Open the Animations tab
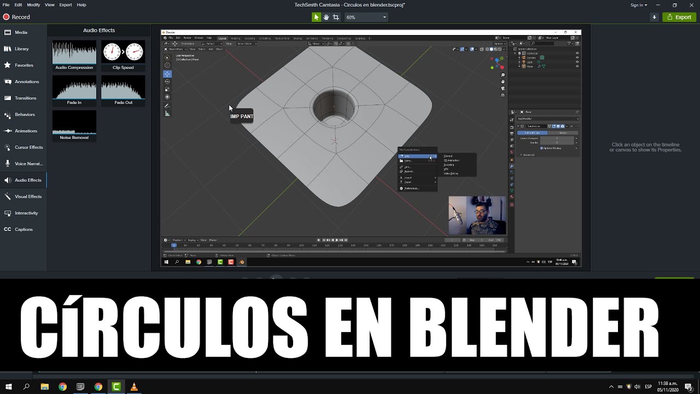This screenshot has width=700, height=394. pyautogui.click(x=24, y=131)
